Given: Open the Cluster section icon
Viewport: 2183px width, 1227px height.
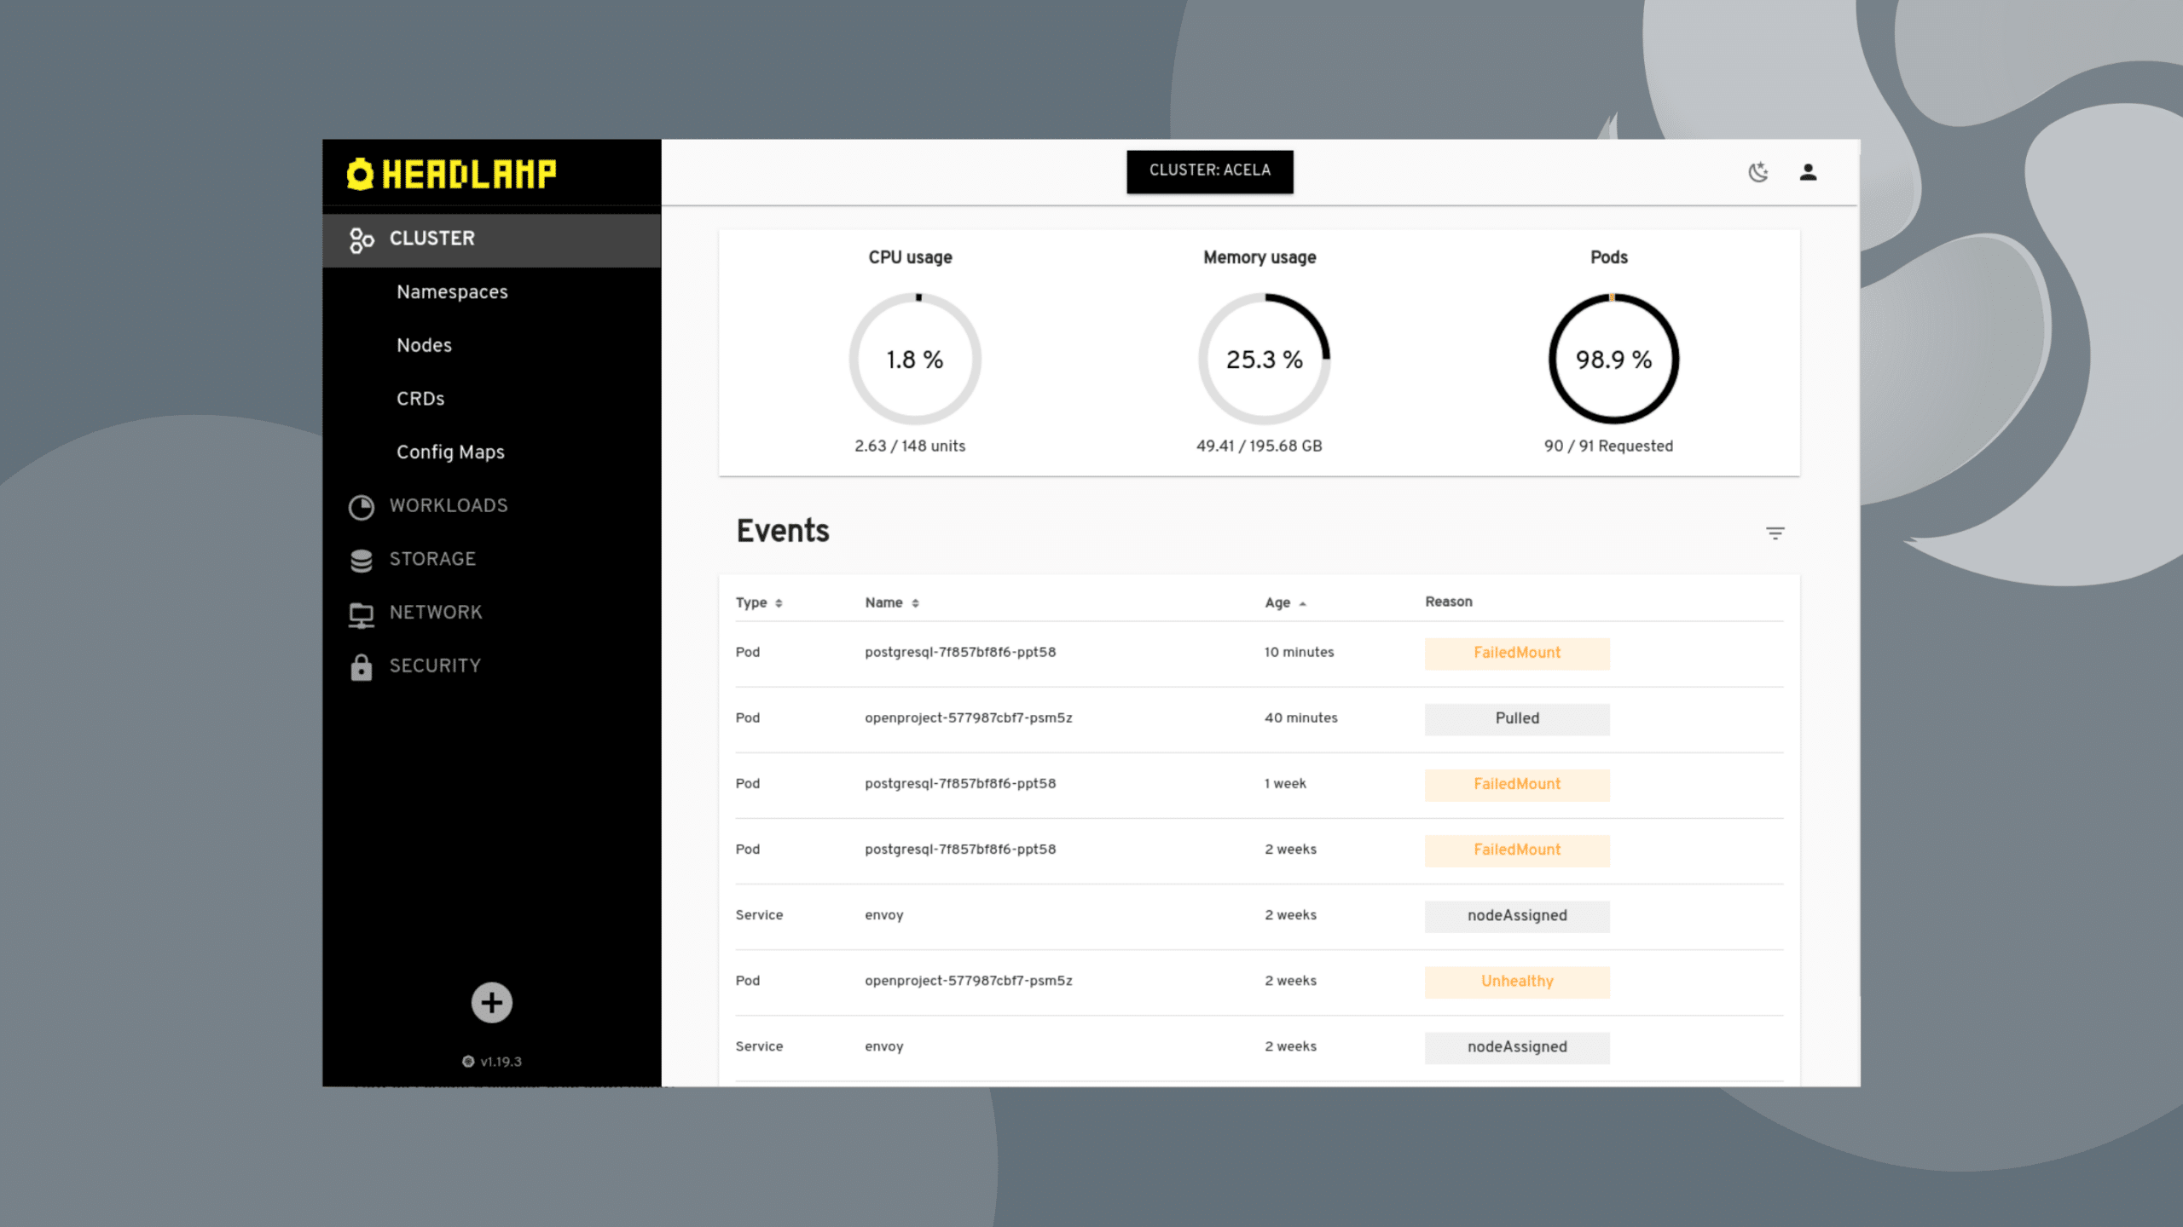Looking at the screenshot, I should pyautogui.click(x=362, y=240).
